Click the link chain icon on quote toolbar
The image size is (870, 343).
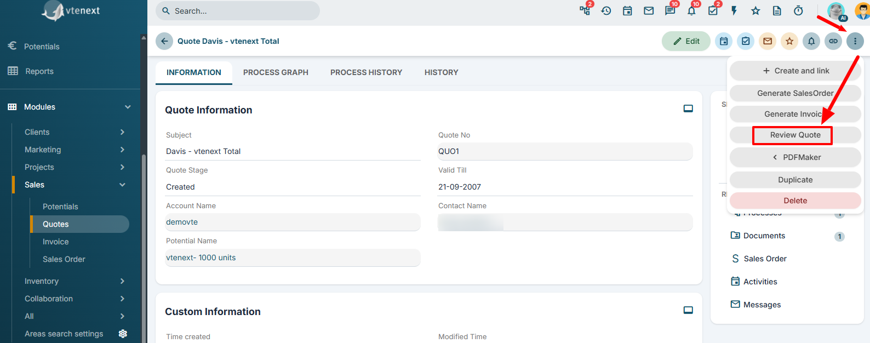coord(833,41)
